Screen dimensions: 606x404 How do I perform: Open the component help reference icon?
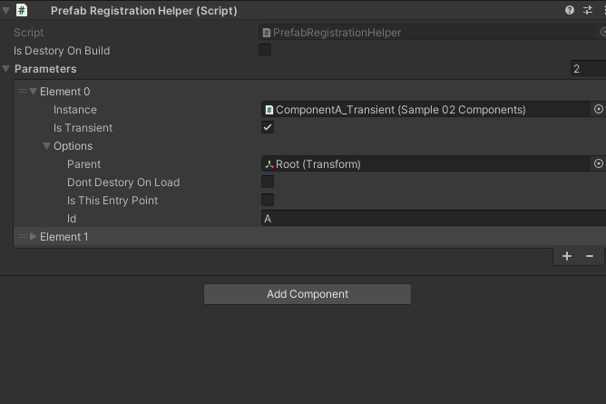click(570, 10)
